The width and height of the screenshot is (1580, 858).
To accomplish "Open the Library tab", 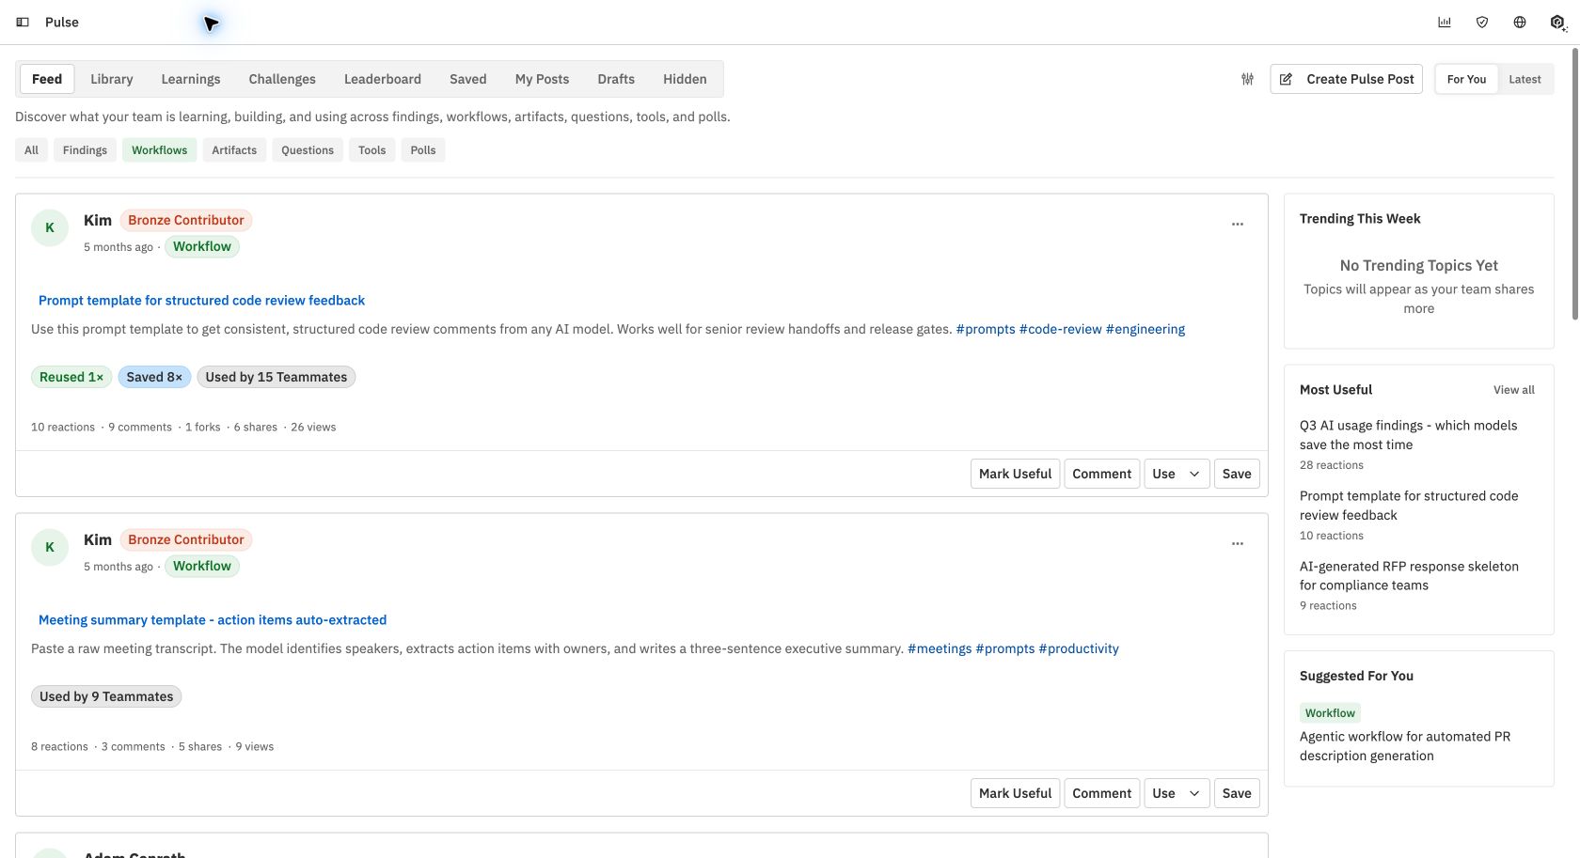I will click(111, 79).
